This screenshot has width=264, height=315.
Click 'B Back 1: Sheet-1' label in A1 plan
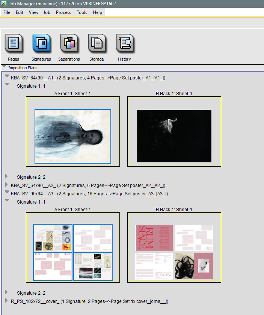pos(174,94)
